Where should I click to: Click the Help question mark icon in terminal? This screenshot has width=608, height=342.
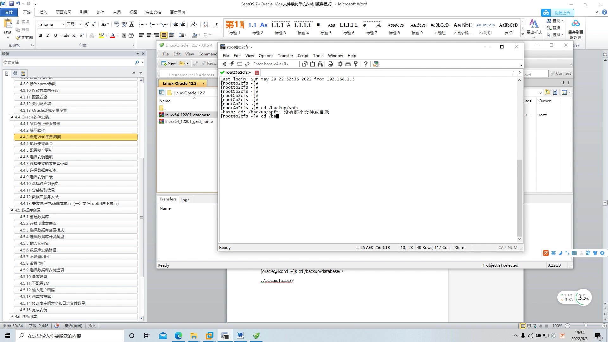tap(366, 64)
